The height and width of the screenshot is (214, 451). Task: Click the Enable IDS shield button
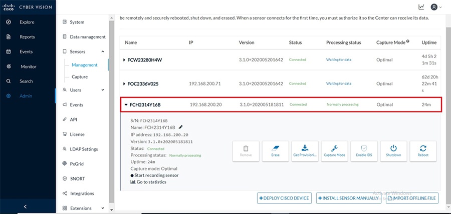click(x=364, y=151)
